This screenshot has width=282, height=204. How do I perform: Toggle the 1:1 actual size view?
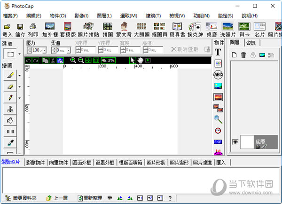point(96,60)
